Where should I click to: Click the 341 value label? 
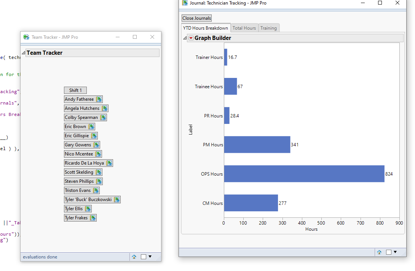[295, 145]
